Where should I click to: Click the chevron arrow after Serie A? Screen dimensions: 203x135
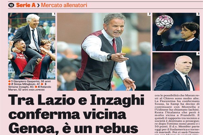38,5
